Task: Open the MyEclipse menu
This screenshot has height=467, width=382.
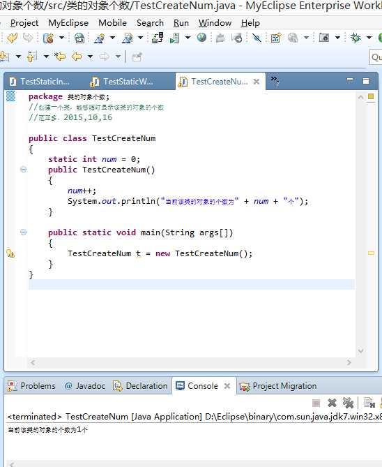Action: [68, 23]
